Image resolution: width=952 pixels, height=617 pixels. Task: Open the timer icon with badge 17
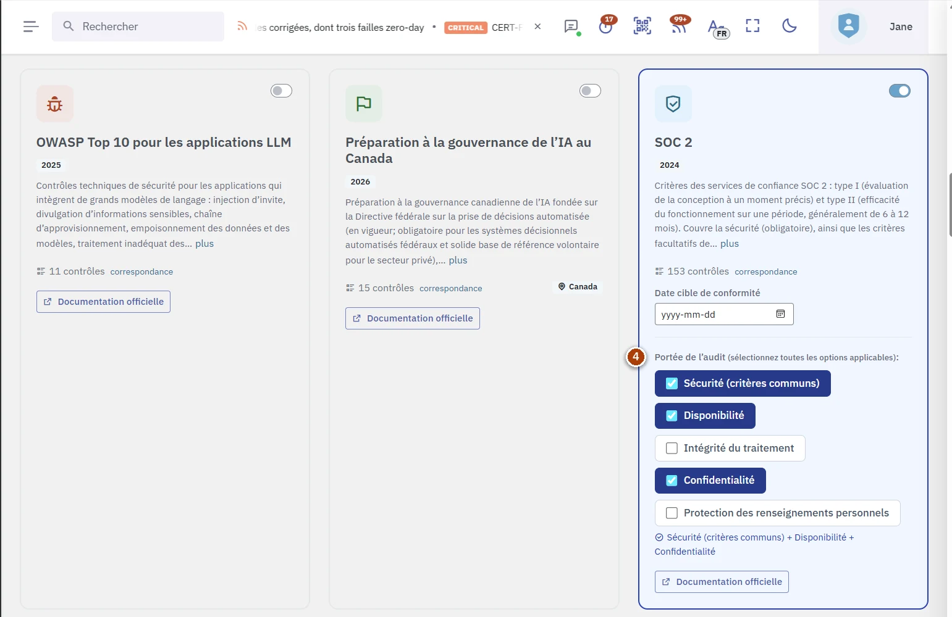pos(606,26)
